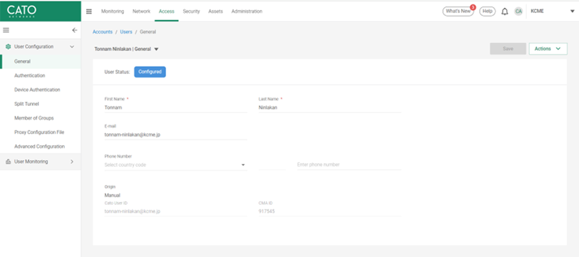Open the apps grid launcher icon

coord(89,12)
